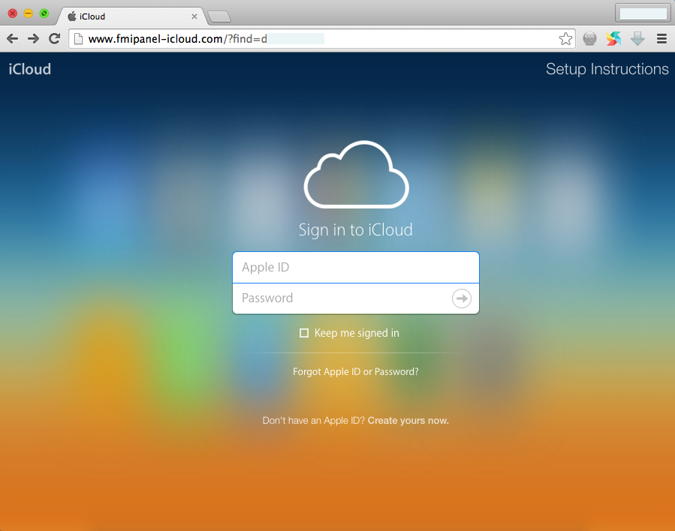Reload the page with the refresh icon

[x=54, y=39]
